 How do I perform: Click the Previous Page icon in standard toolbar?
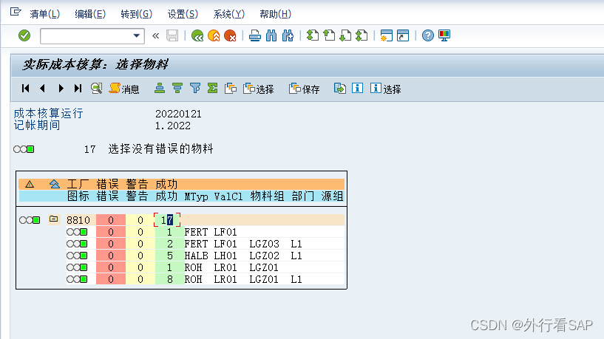point(329,35)
